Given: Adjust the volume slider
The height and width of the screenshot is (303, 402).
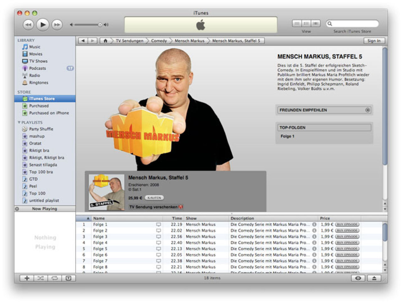Looking at the screenshot, I should click(x=100, y=25).
